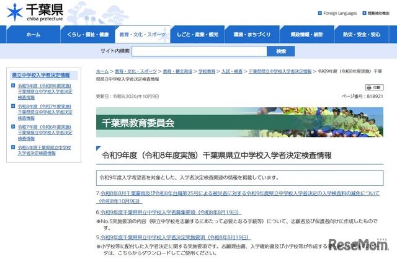397x259 pixels.
Task: Open しごと・産業・観光 navigation tab
Action: point(197,35)
